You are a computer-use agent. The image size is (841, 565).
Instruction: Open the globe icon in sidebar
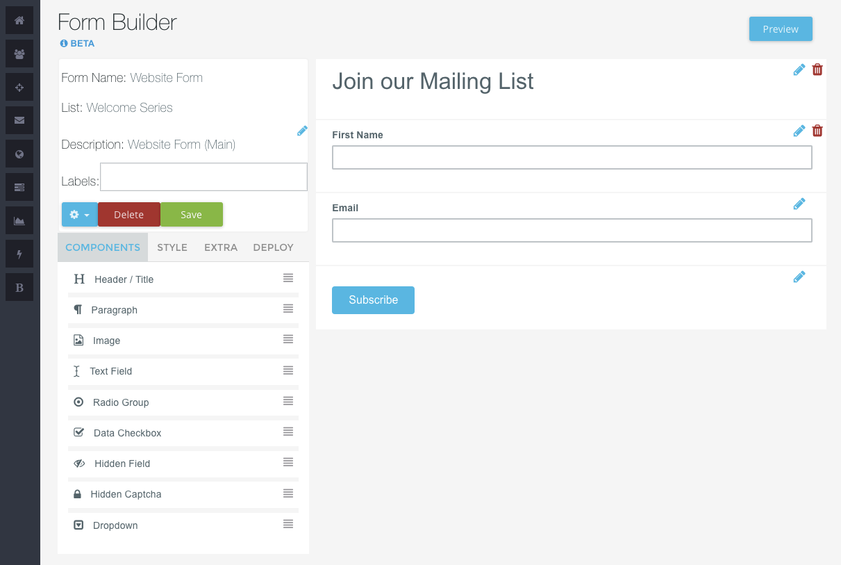click(x=19, y=154)
